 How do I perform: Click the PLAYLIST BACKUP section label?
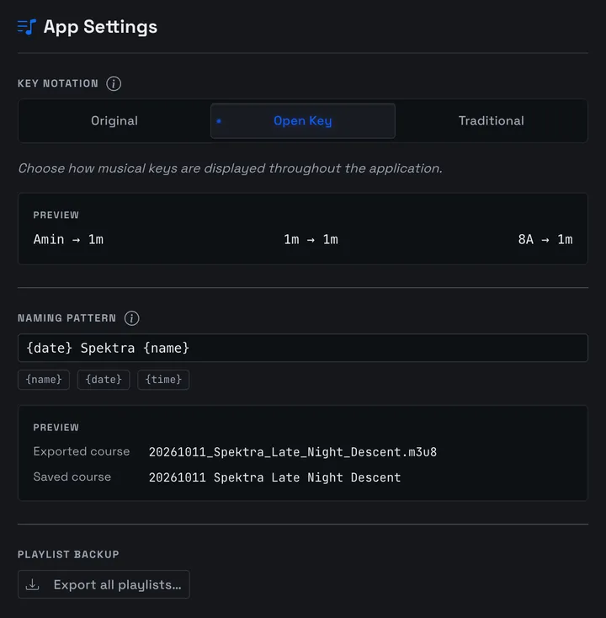(68, 555)
